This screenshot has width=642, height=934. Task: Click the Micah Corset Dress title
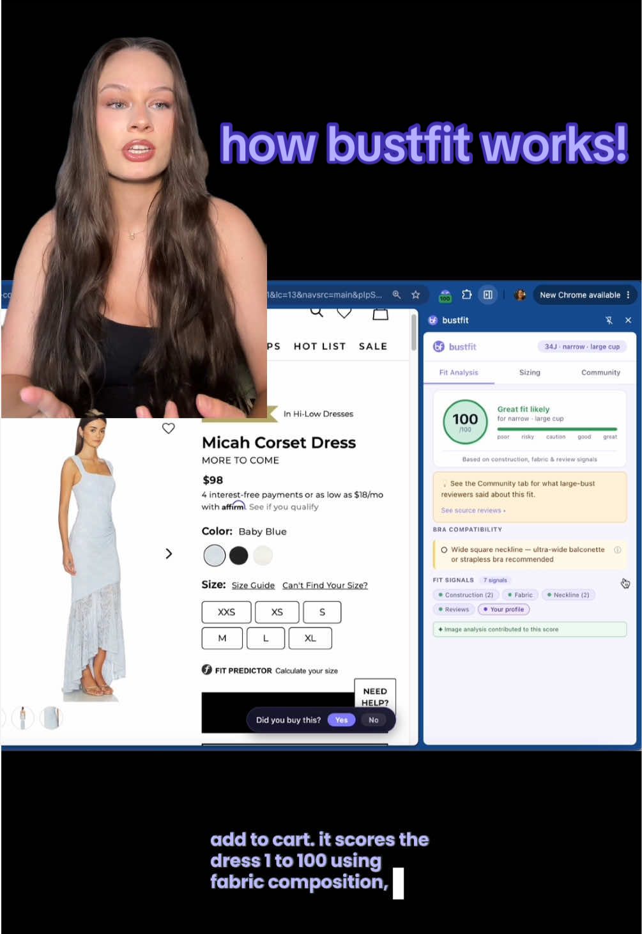click(279, 442)
